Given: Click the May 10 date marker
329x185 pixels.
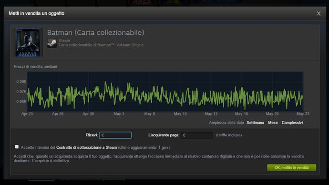Looking at the screenshot, I should 180,113.
